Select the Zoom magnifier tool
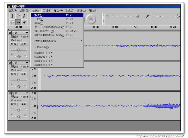 (12, 22)
